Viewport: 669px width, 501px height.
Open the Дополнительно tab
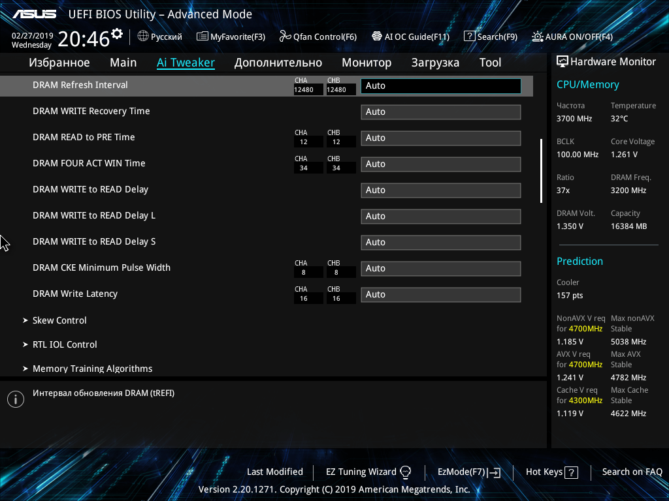(x=278, y=63)
